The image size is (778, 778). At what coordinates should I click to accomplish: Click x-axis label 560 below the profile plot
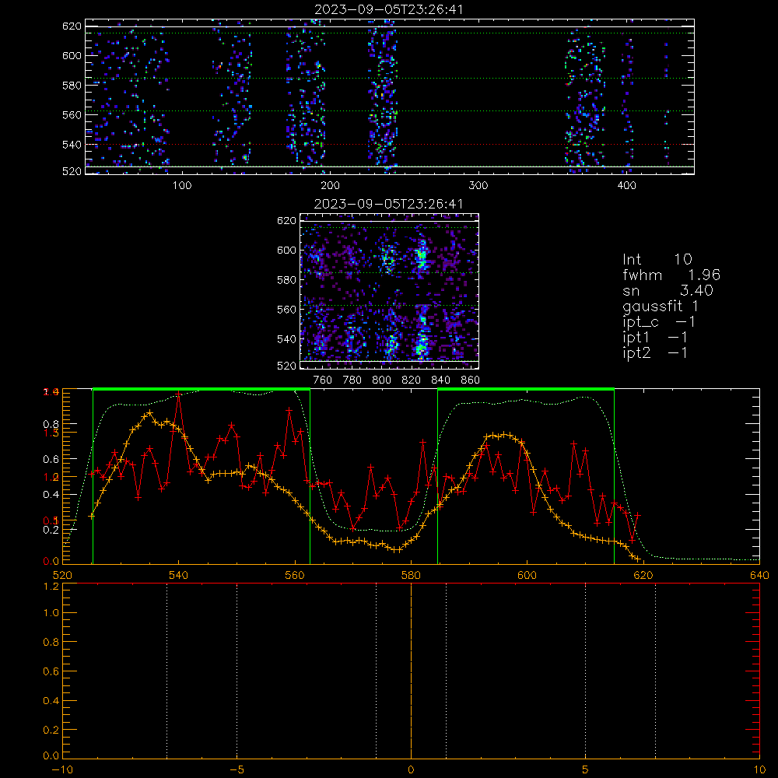(x=295, y=575)
